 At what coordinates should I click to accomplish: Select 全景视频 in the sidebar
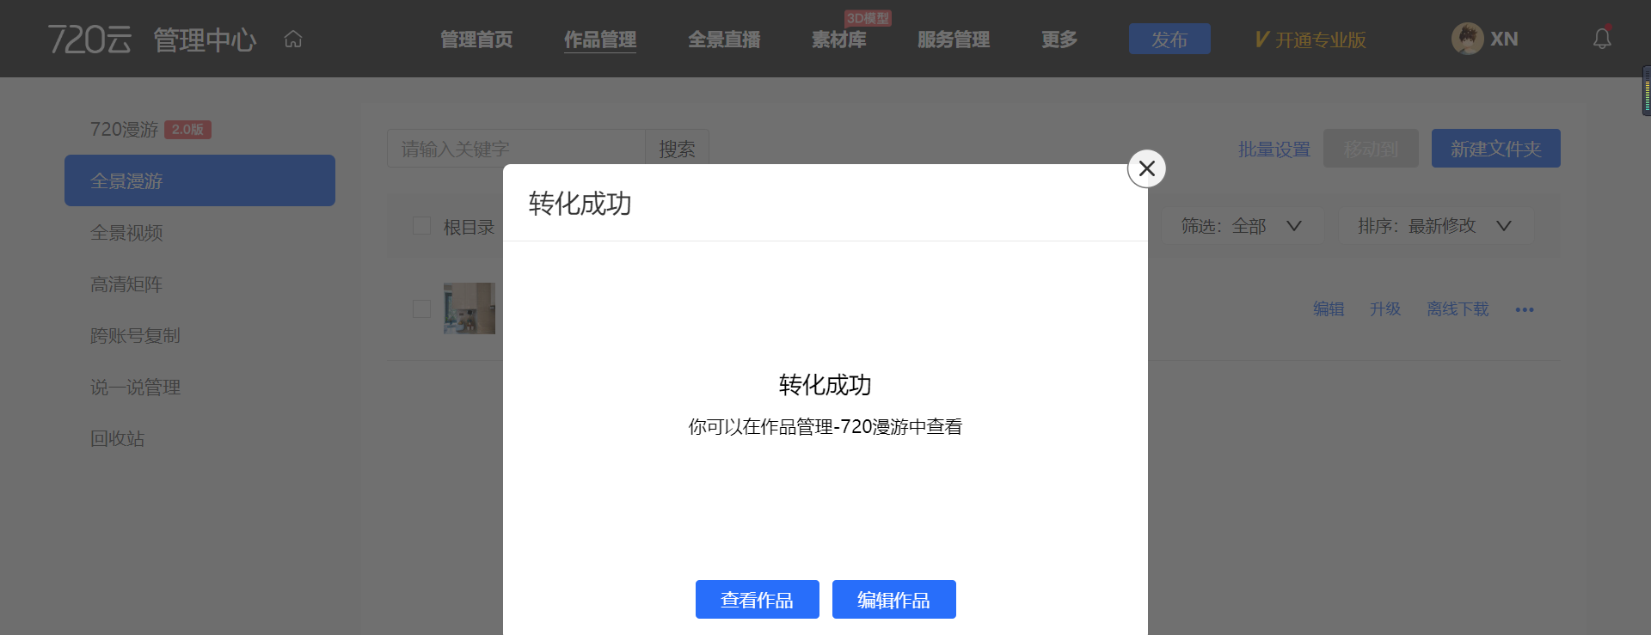coord(126,233)
